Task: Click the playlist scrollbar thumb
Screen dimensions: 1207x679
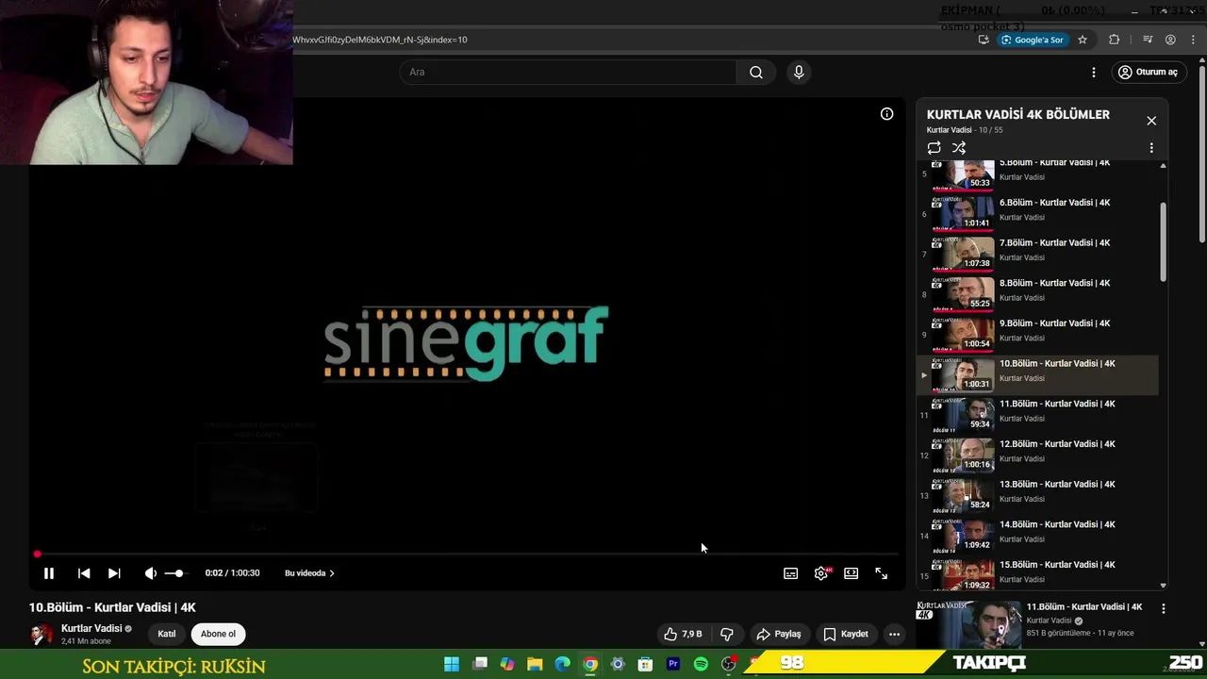Action: pyautogui.click(x=1163, y=241)
